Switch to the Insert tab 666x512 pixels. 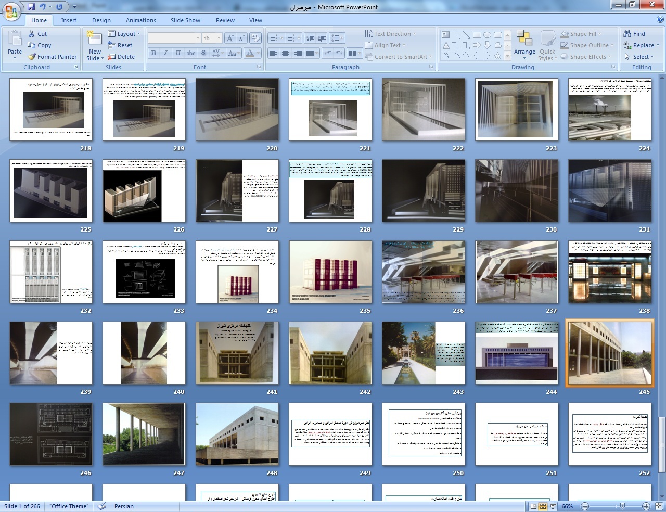69,20
